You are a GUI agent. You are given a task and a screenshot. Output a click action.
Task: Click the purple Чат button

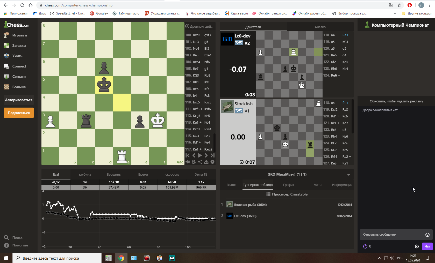click(x=427, y=246)
